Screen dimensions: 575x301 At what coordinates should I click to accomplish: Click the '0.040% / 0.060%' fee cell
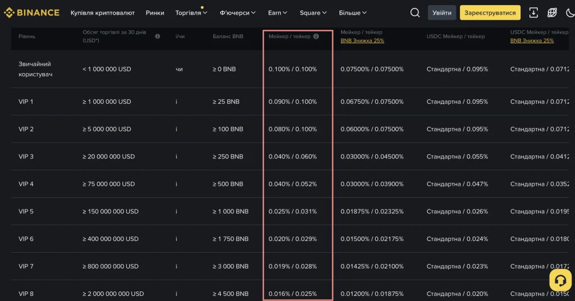[293, 157]
